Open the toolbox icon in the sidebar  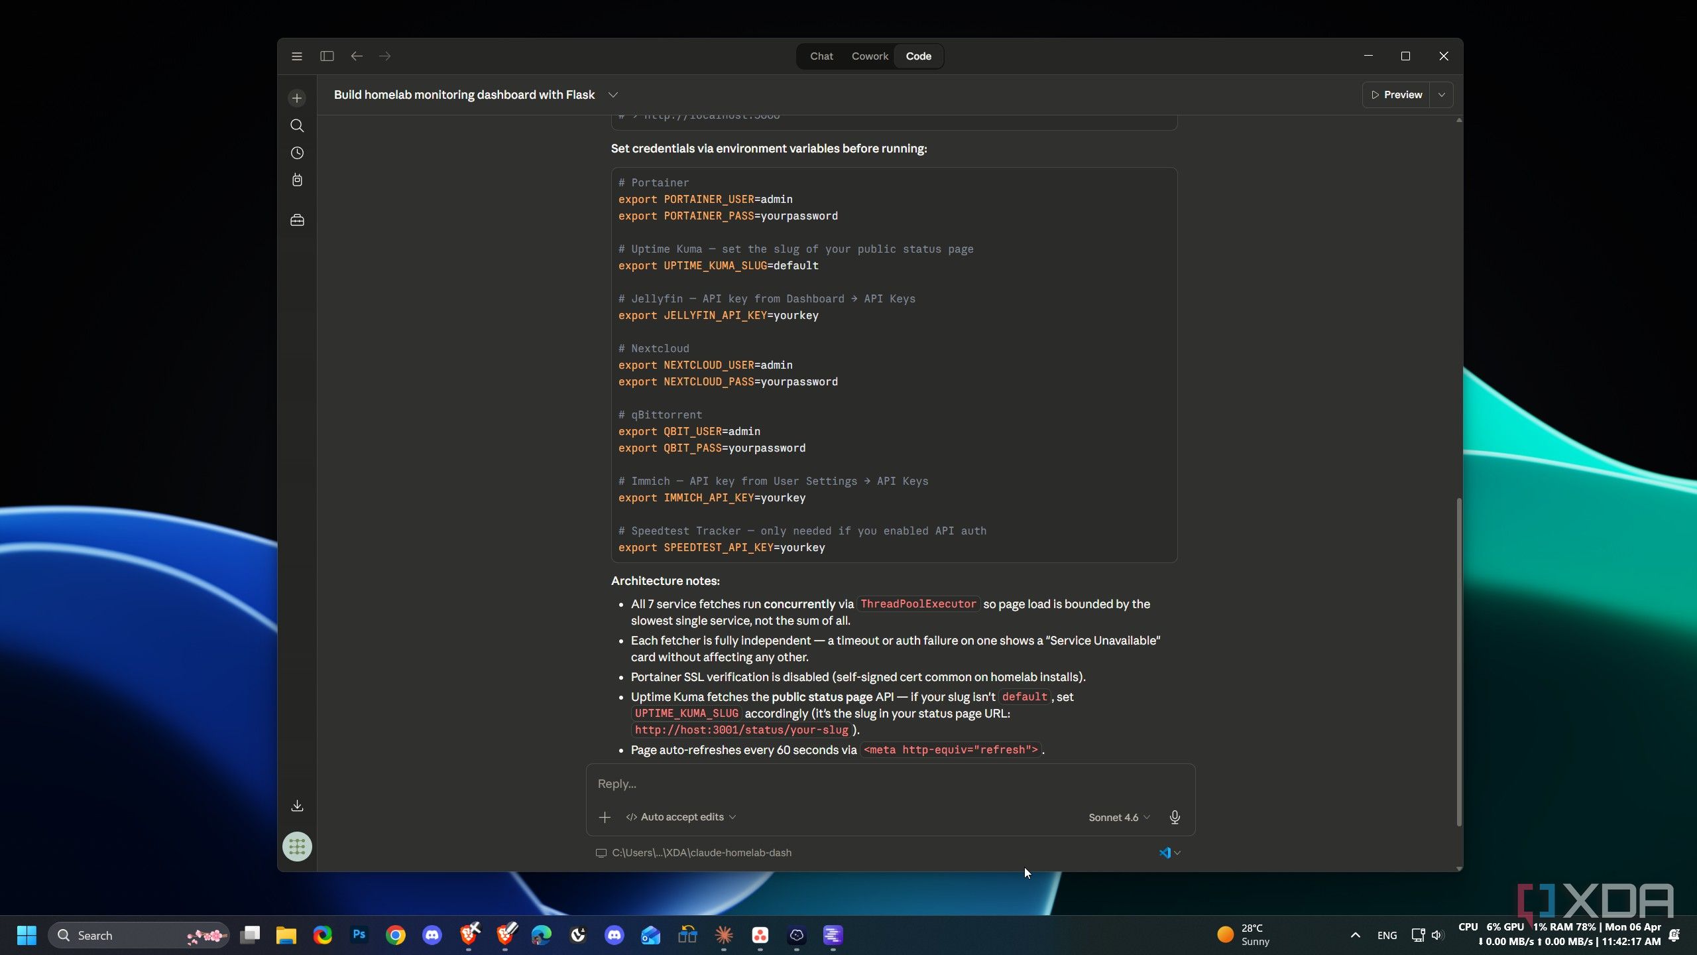[x=297, y=220]
